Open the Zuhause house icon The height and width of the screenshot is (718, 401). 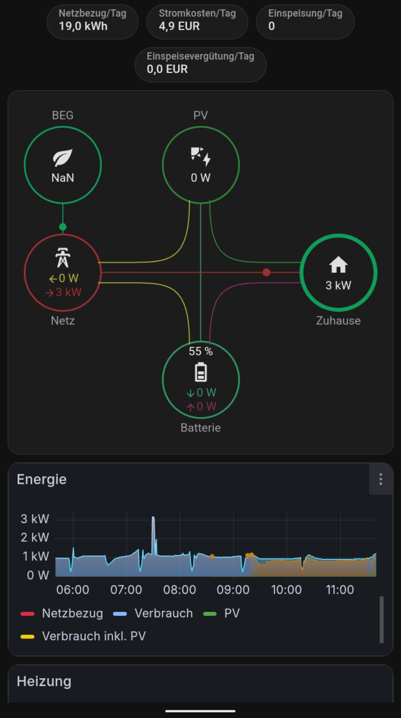[338, 265]
